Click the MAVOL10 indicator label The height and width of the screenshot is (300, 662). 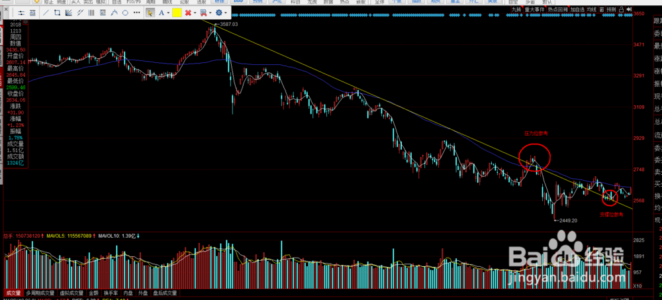[117, 236]
